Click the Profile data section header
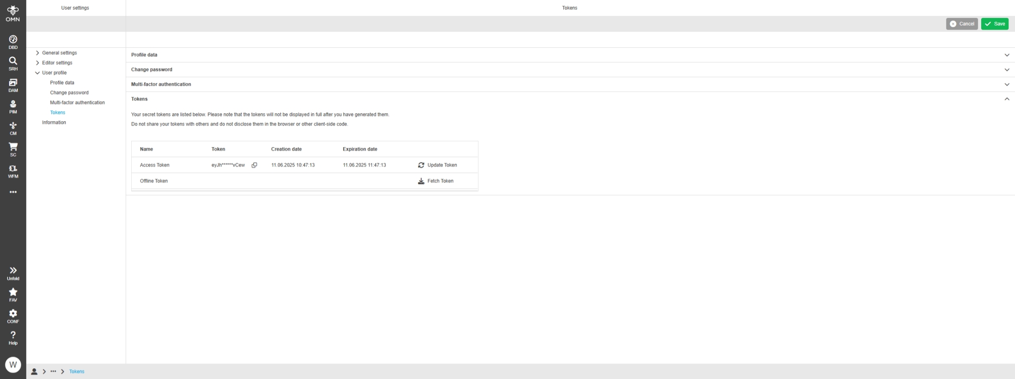This screenshot has height=379, width=1015. pos(570,55)
